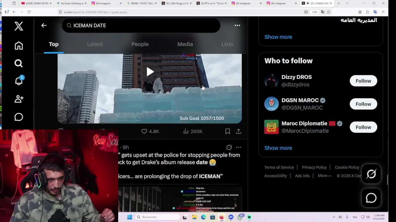The image size is (396, 222).
Task: Open Notifications bell with 5 badge
Action: (x=19, y=81)
